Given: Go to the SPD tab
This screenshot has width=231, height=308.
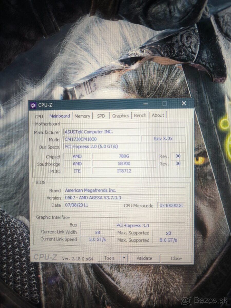Looking at the screenshot, I should tap(101, 116).
